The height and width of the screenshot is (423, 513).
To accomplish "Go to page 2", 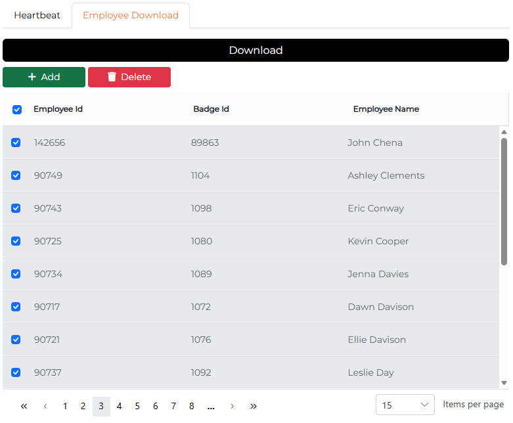I will (x=83, y=407).
